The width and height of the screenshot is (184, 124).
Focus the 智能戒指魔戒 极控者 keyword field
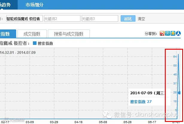[25, 18]
